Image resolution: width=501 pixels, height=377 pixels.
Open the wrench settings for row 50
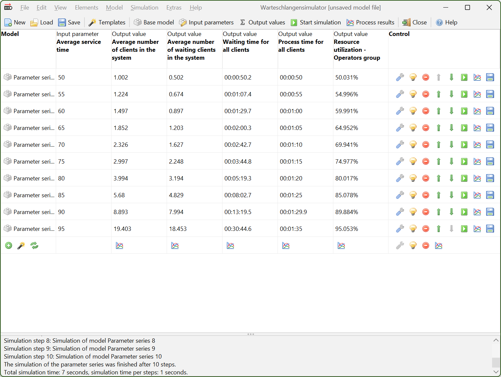coord(400,77)
